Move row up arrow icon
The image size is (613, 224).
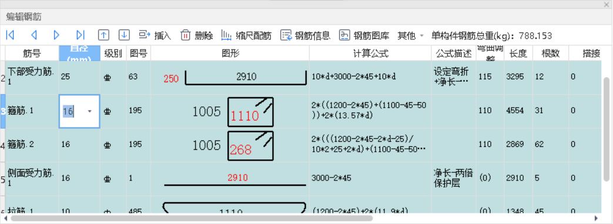click(103, 35)
